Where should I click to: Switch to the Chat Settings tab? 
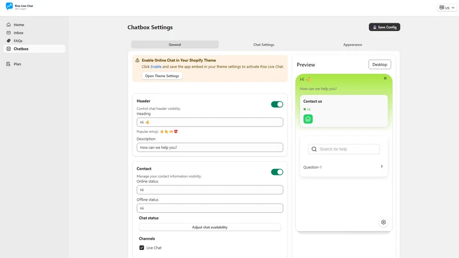coord(263,45)
